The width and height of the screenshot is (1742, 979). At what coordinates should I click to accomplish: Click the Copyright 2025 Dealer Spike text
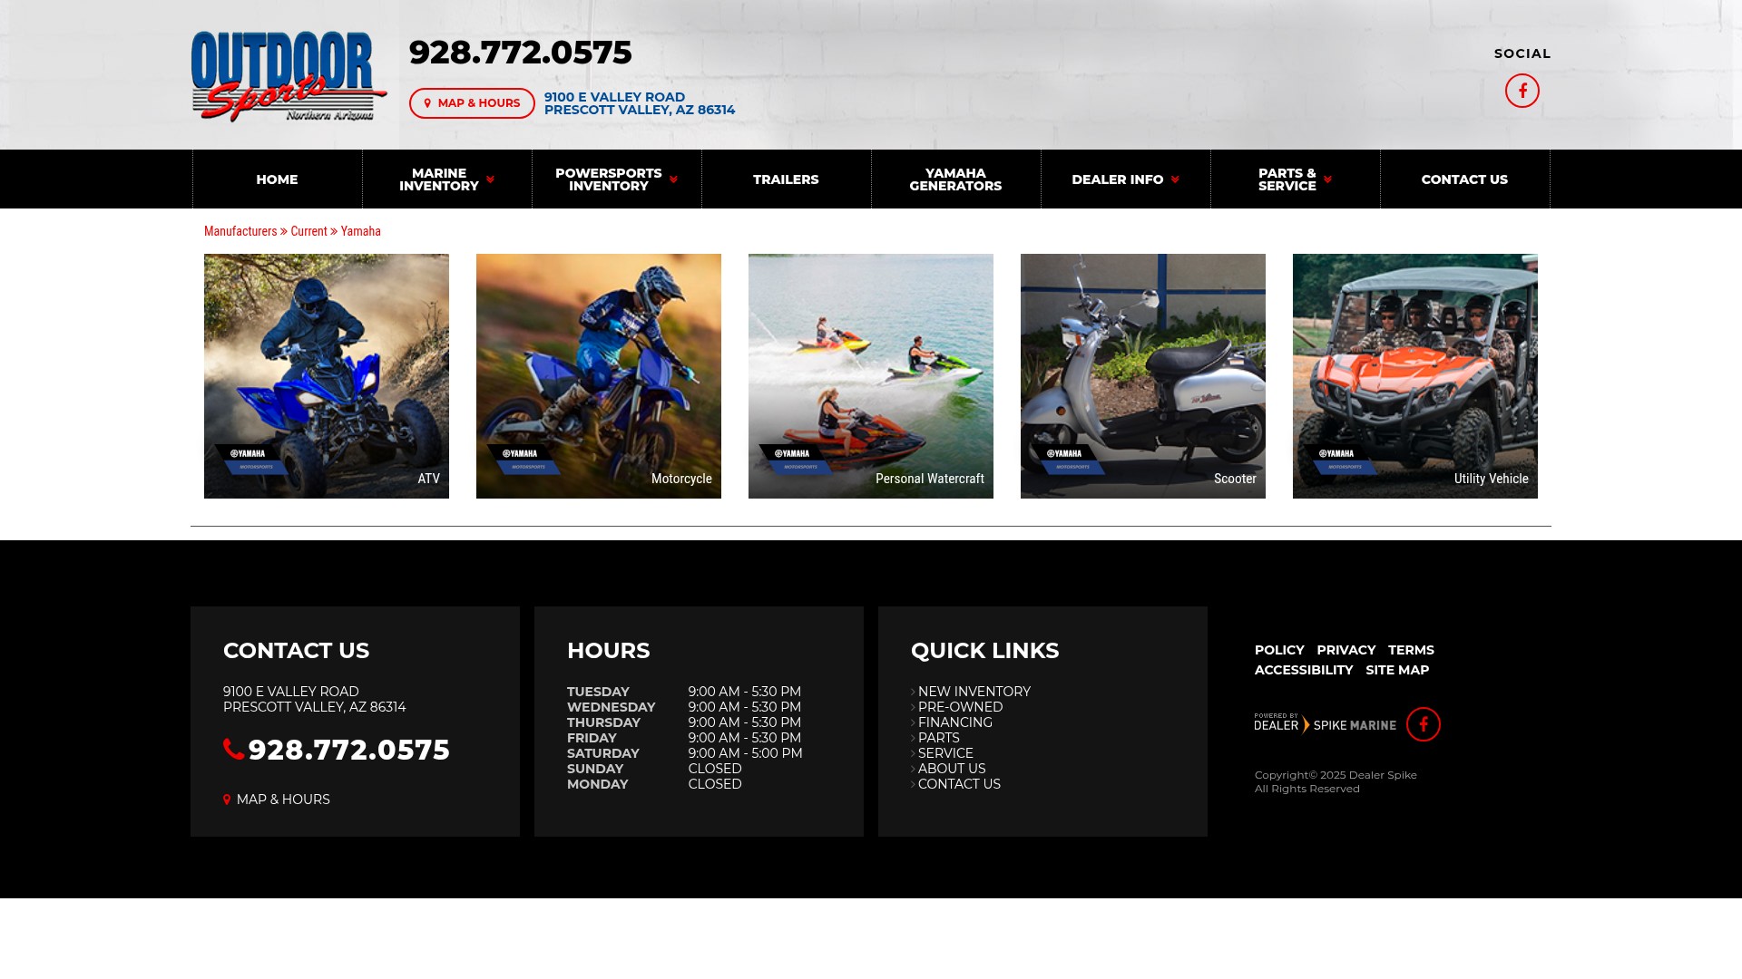tap(1336, 781)
